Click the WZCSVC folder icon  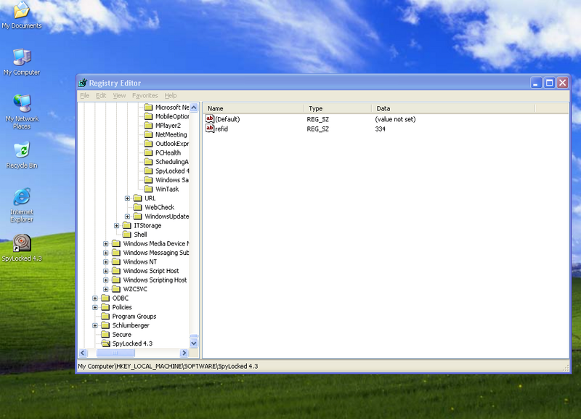click(116, 289)
